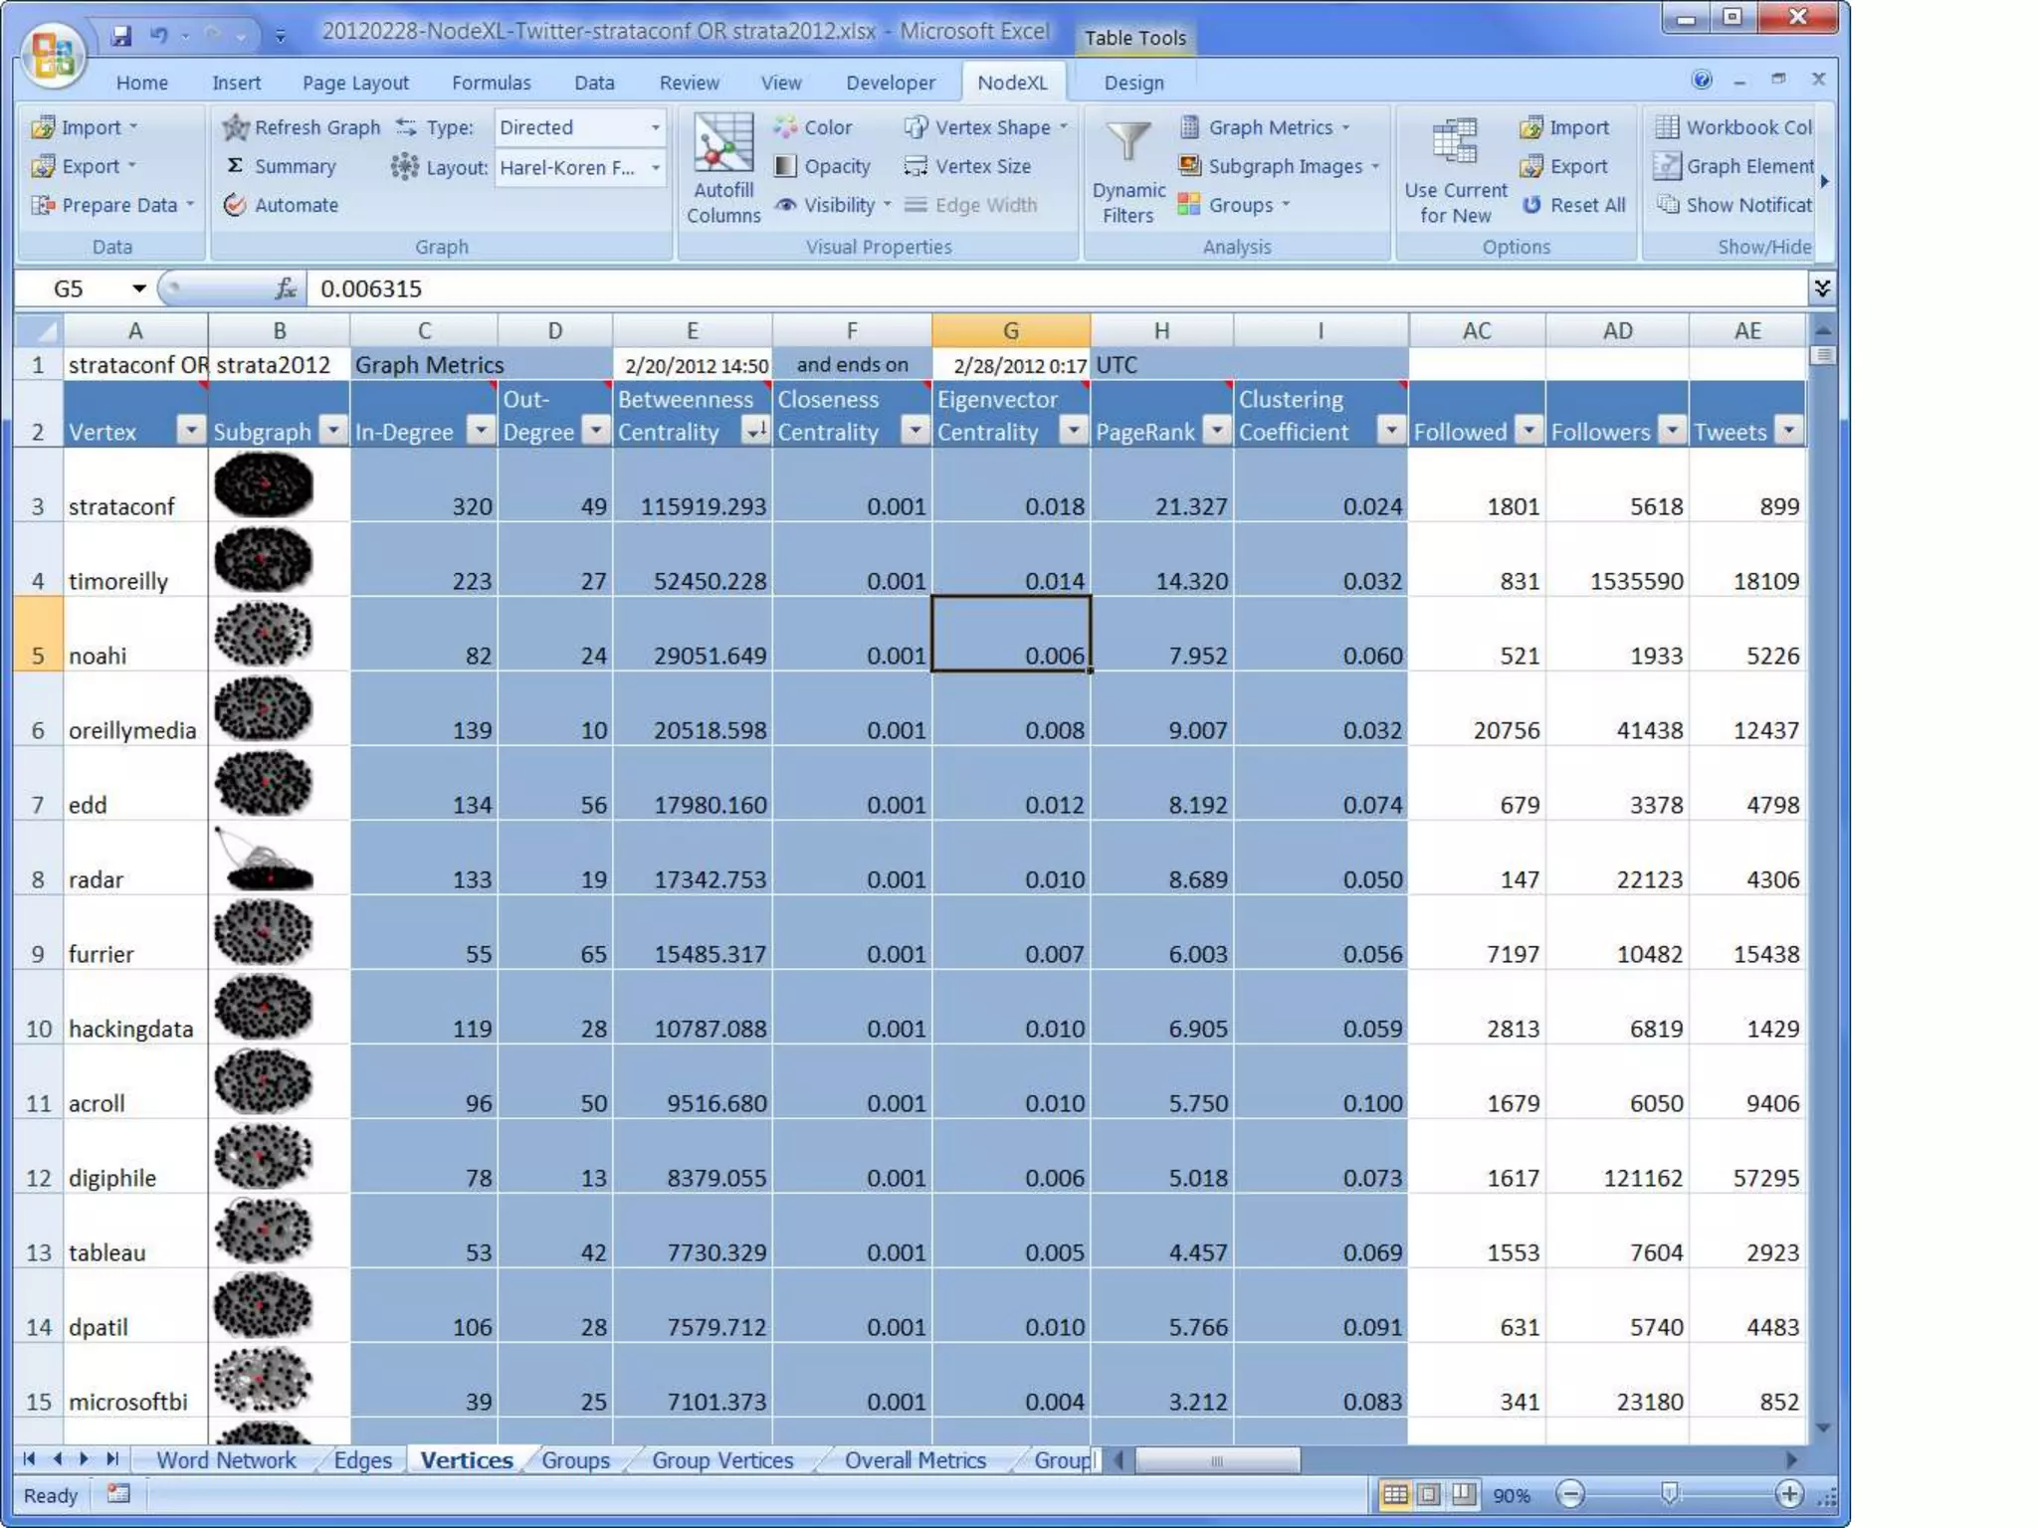Switch to the Formulas ribbon tab
2038x1528 pixels.
[x=491, y=83]
